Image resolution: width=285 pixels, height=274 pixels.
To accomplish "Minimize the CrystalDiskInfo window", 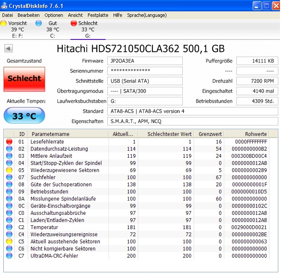I will point(257,5).
